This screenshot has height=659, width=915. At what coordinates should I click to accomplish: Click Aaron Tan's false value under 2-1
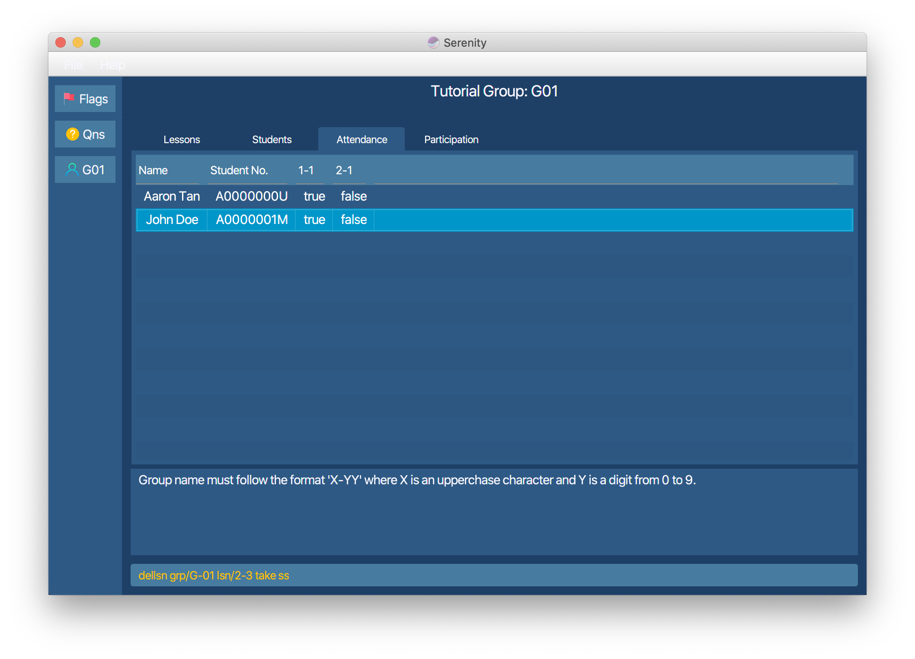pos(353,196)
